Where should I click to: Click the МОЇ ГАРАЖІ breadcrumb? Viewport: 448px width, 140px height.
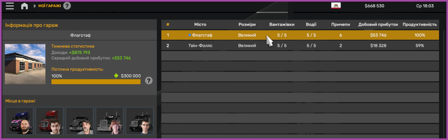[49, 6]
